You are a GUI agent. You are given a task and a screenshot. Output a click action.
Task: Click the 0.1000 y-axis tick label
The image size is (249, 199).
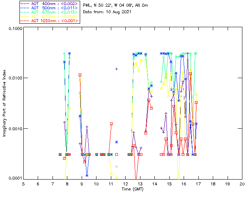pos(15,28)
